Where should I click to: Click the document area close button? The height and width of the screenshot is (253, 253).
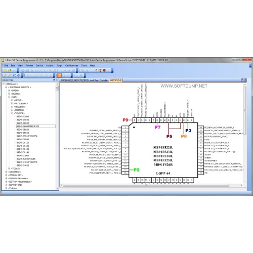pos(245,80)
